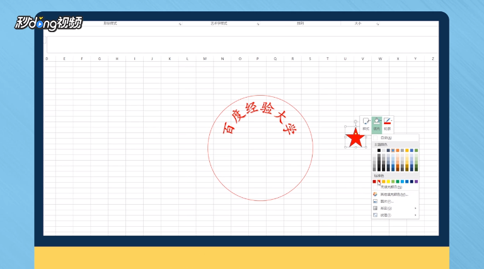The width and height of the screenshot is (484, 269).
Task: Select column T header
Action: coord(328,59)
